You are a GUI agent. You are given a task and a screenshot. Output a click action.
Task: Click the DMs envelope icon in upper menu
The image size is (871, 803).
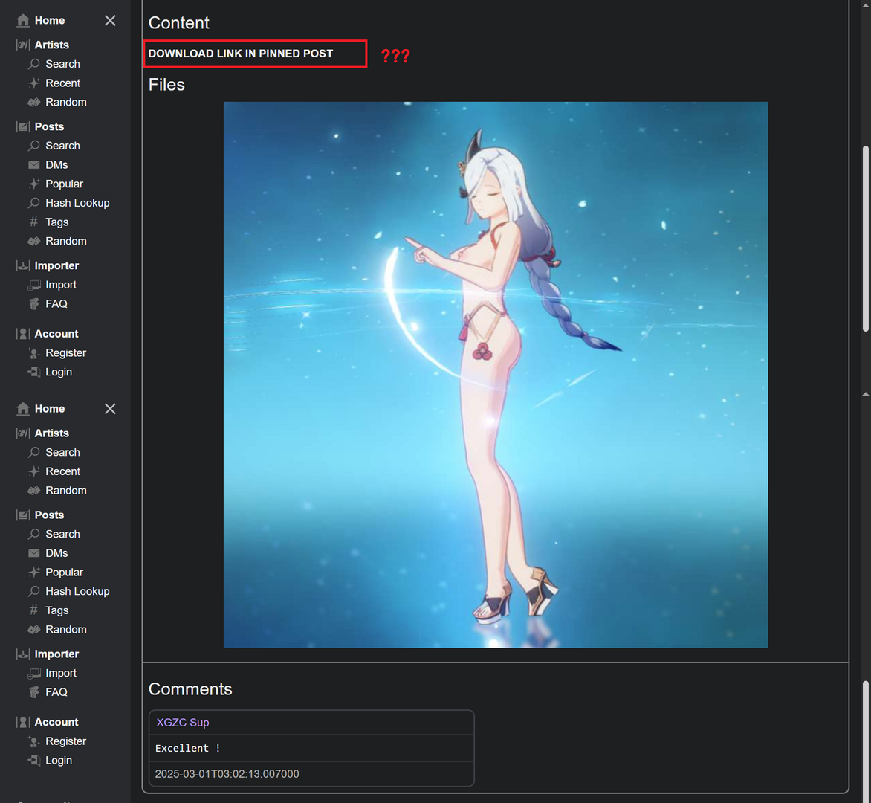coord(34,165)
